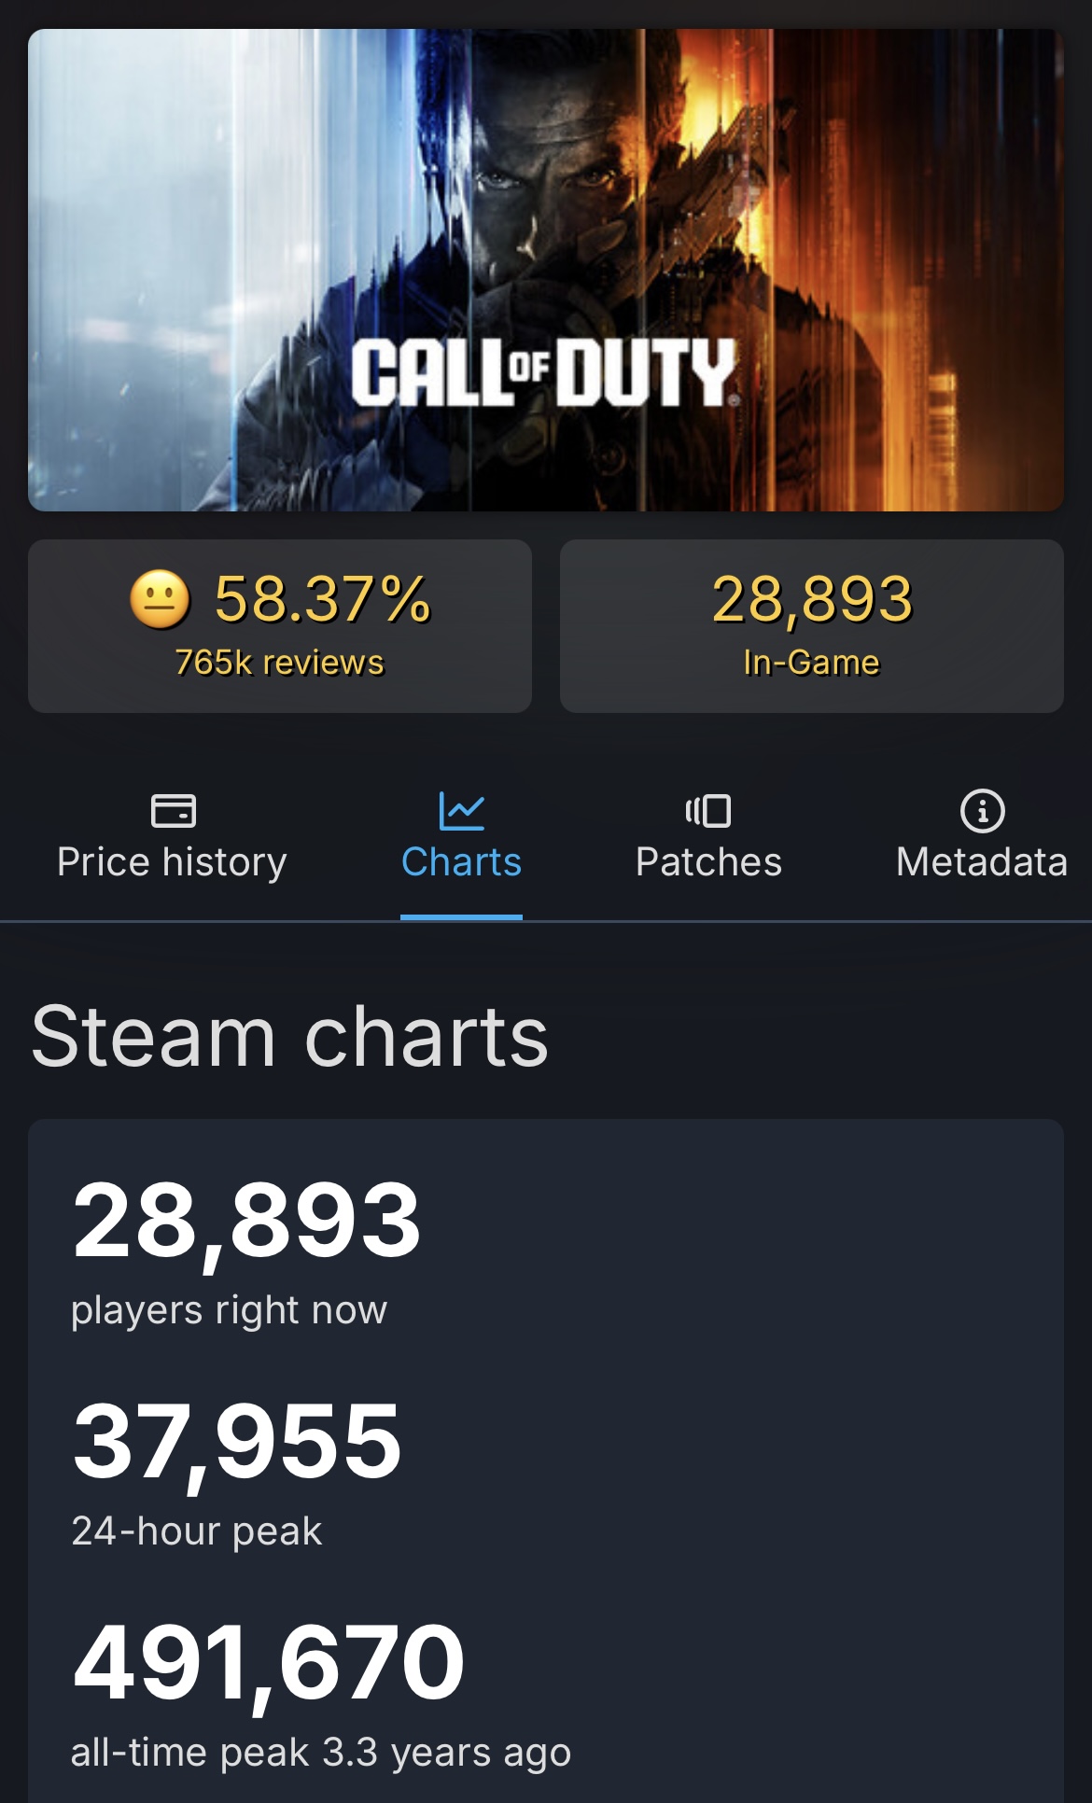Screen dimensions: 1092x1803
Task: Click the Price history wallet icon
Action: coord(173,810)
